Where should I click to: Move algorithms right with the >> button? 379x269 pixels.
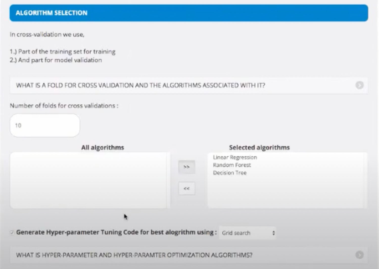coord(186,167)
